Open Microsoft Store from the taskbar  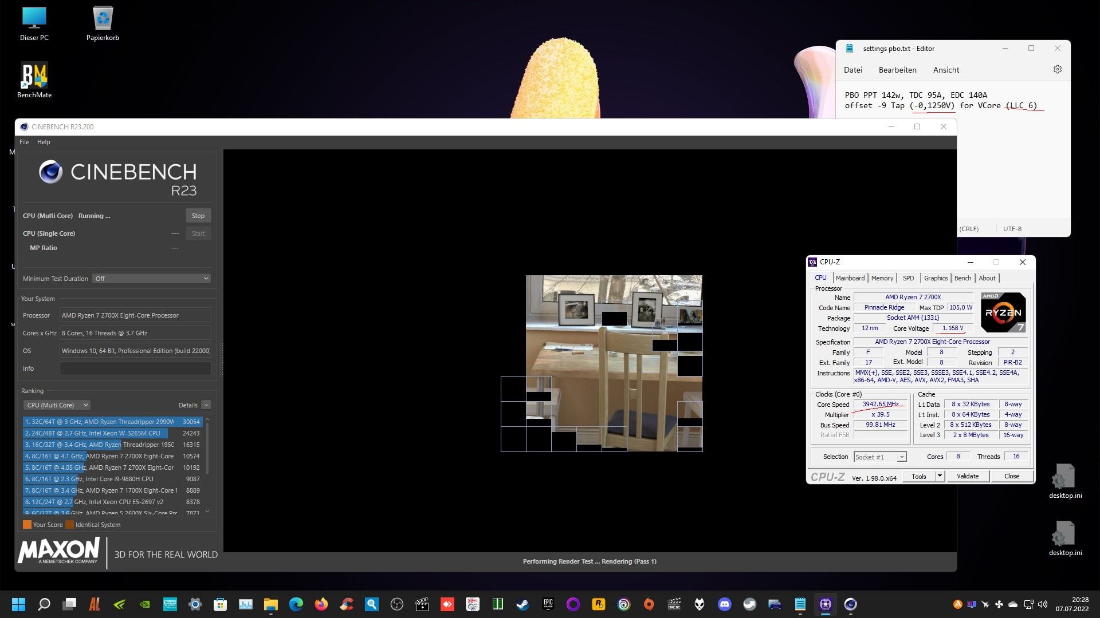(220, 604)
